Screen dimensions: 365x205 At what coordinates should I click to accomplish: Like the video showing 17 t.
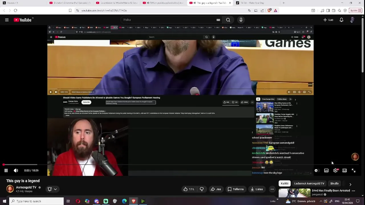[x=189, y=189]
